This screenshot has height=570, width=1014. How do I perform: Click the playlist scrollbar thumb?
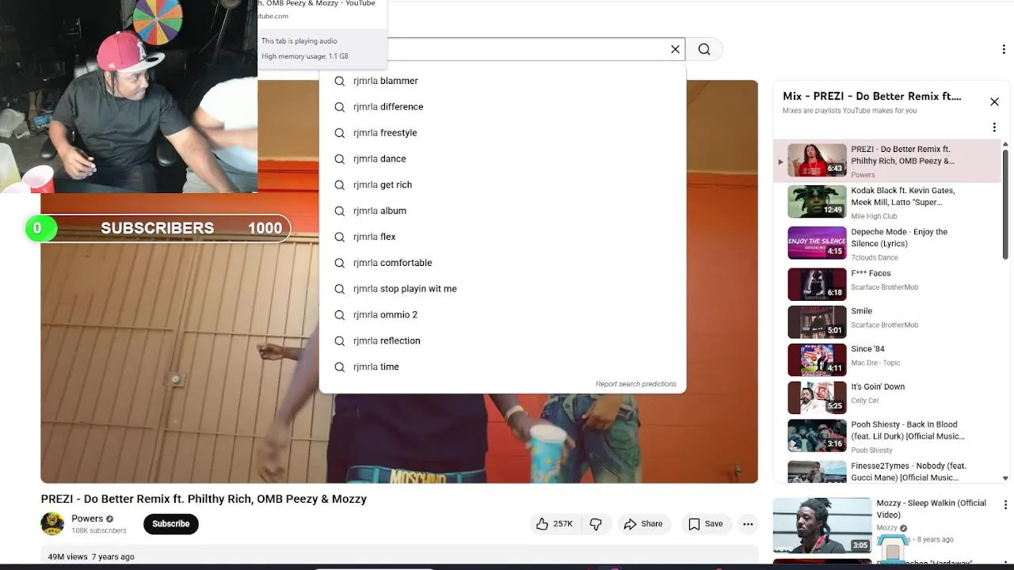pyautogui.click(x=1005, y=203)
